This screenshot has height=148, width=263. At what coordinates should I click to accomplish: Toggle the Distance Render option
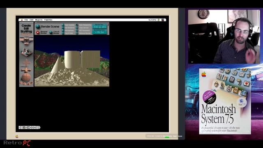point(77,33)
